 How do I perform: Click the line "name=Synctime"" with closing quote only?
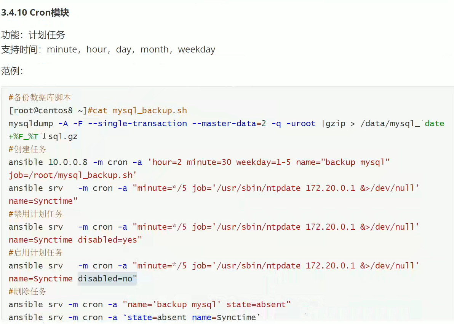click(x=43, y=201)
